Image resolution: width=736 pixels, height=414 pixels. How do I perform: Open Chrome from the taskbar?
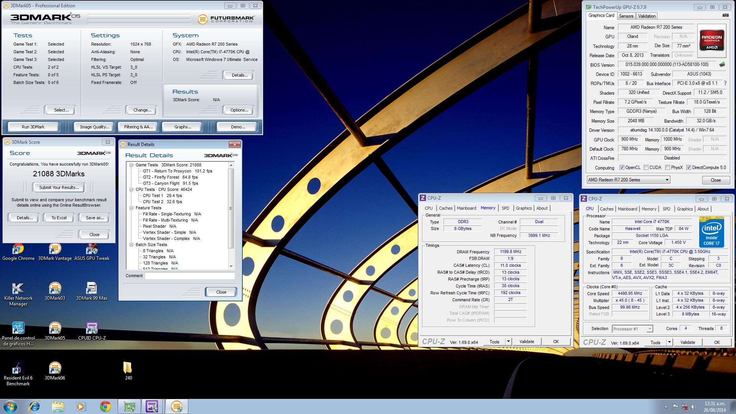coord(105,406)
